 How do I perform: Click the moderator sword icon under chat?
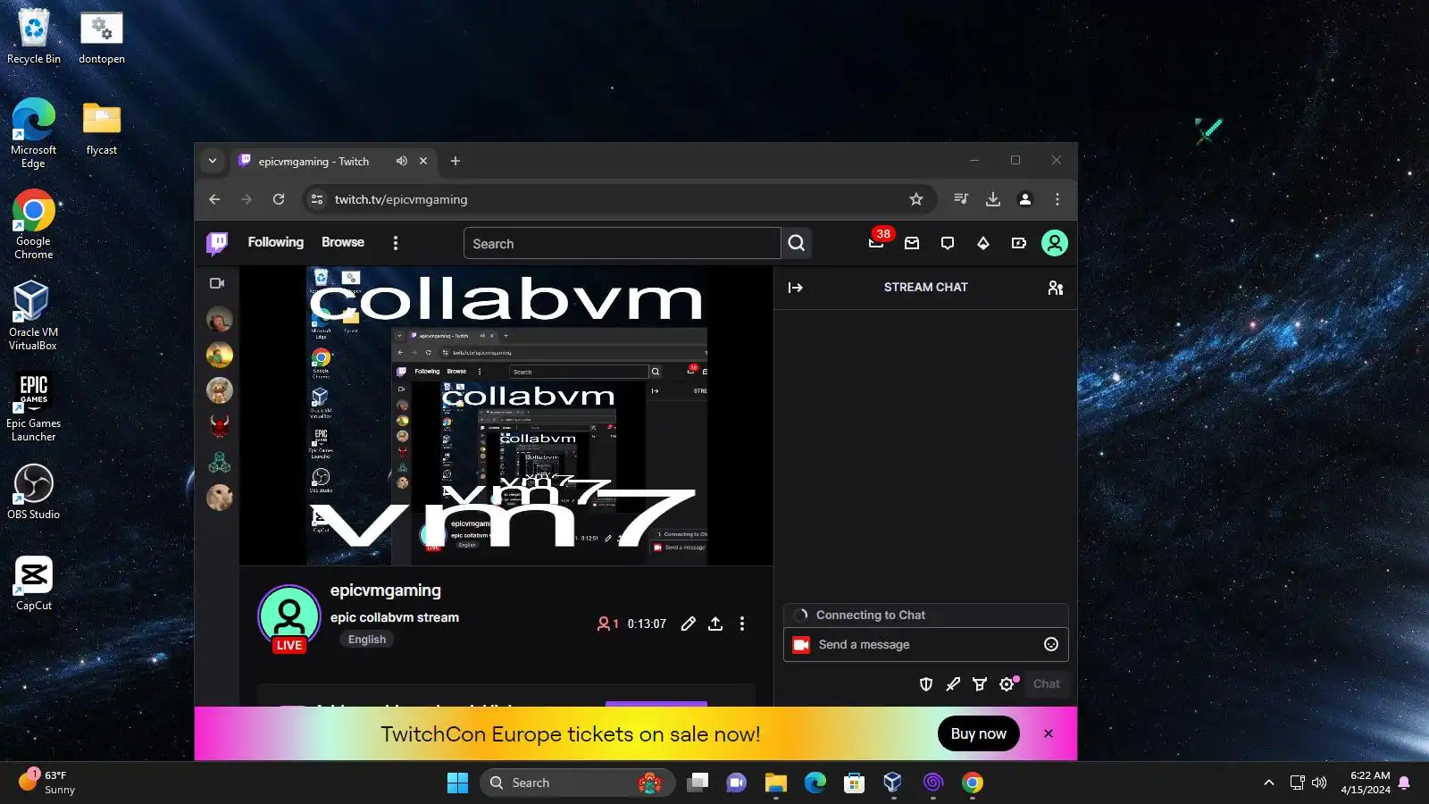[x=953, y=684]
